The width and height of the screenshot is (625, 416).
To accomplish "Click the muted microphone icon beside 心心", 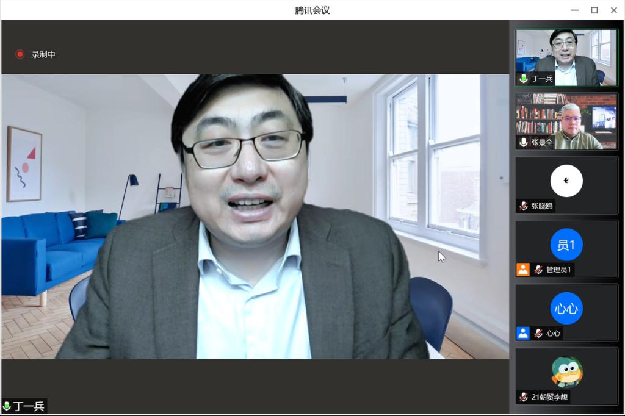I will (x=538, y=333).
